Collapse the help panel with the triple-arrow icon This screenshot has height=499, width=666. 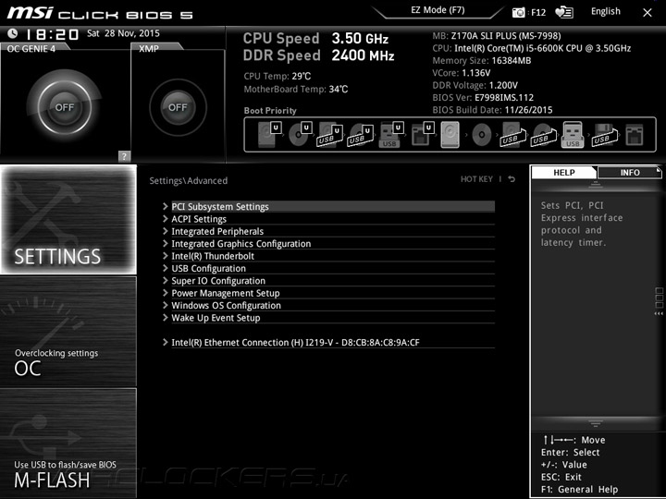coord(659,314)
